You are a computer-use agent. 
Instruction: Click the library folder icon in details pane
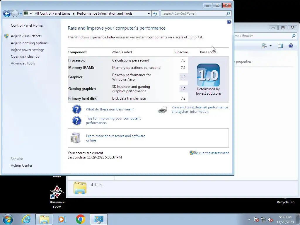coord(80,188)
